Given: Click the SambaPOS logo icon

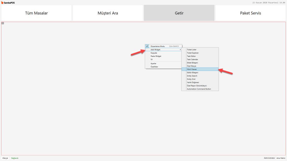Looking at the screenshot, I should (2, 3).
